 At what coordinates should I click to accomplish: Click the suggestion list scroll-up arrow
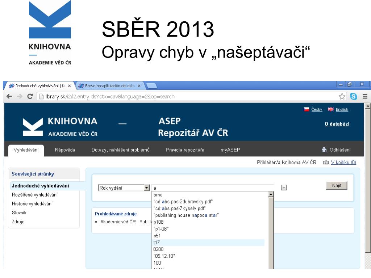(x=271, y=194)
